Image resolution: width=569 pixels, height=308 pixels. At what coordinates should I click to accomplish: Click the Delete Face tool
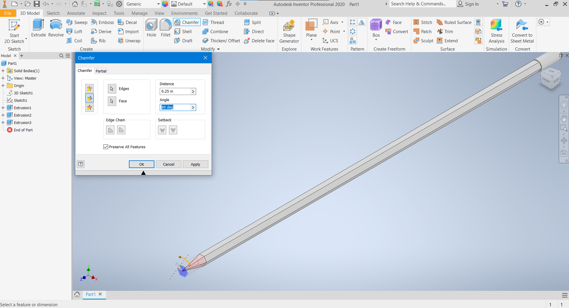(x=259, y=41)
